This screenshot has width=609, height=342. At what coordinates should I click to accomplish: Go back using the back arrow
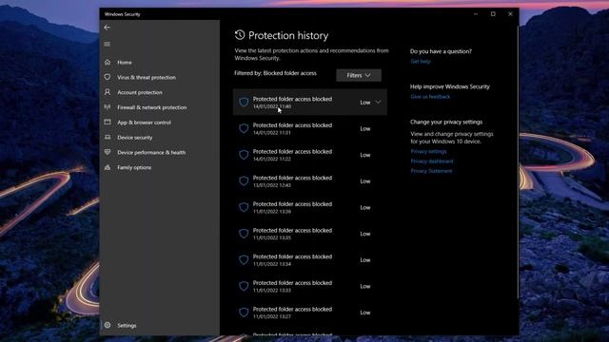pos(108,28)
